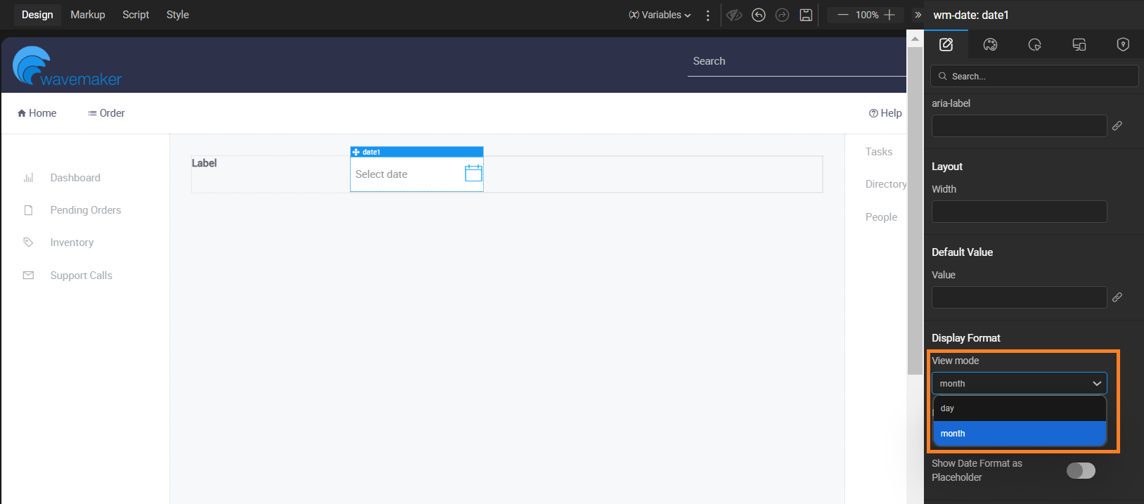Click the redo icon in the toolbar

tap(782, 15)
